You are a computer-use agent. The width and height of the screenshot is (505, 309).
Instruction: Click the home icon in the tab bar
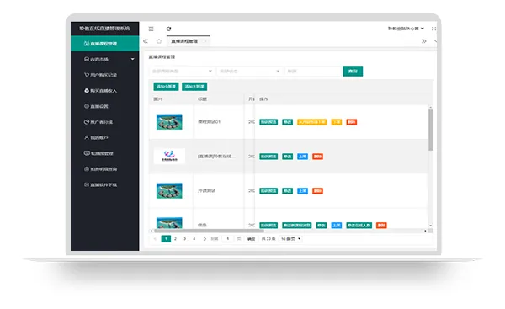159,41
